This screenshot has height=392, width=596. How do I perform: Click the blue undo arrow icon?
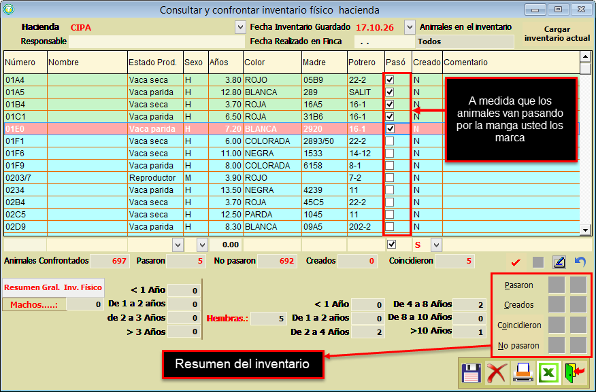(580, 262)
